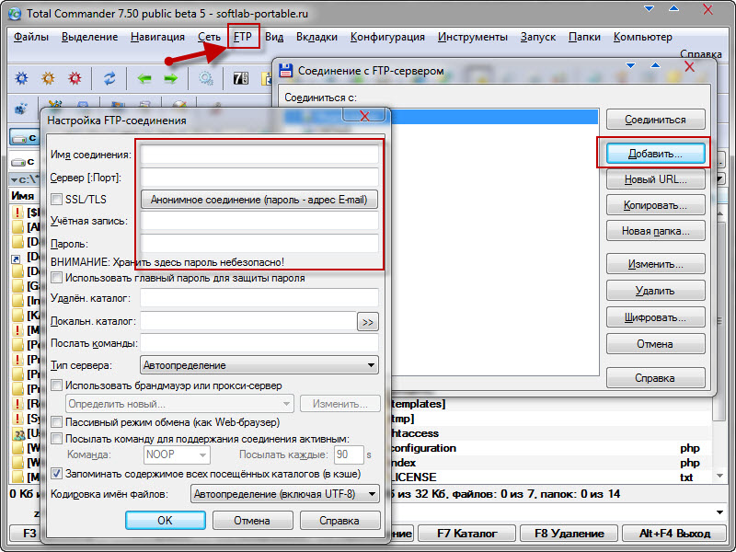Click the gray gears toolbar icon
This screenshot has width=736, height=552.
point(205,78)
